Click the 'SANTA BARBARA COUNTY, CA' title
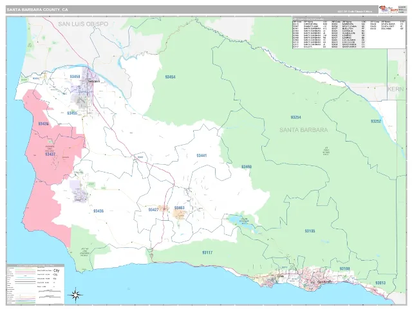 click(37, 10)
